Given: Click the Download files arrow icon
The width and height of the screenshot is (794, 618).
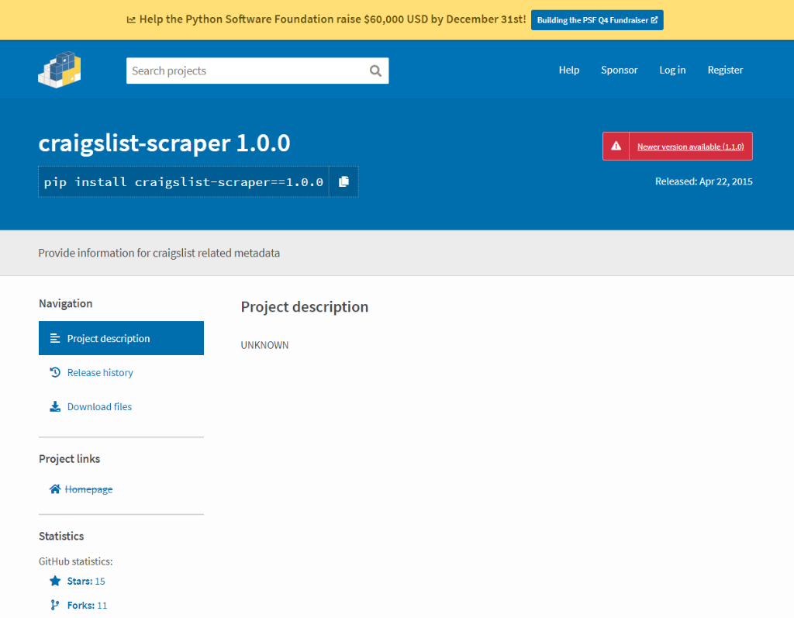Looking at the screenshot, I should pyautogui.click(x=55, y=407).
